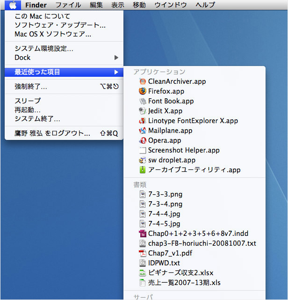
Task: Click the Firefox.app fox icon
Action: 143,91
